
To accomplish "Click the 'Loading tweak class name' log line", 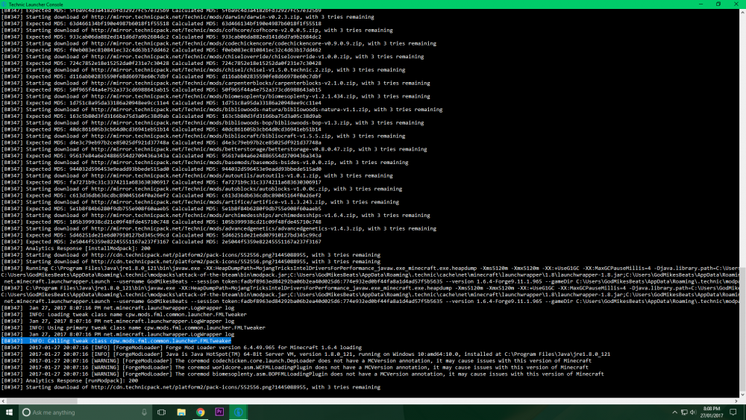I will point(124,314).
